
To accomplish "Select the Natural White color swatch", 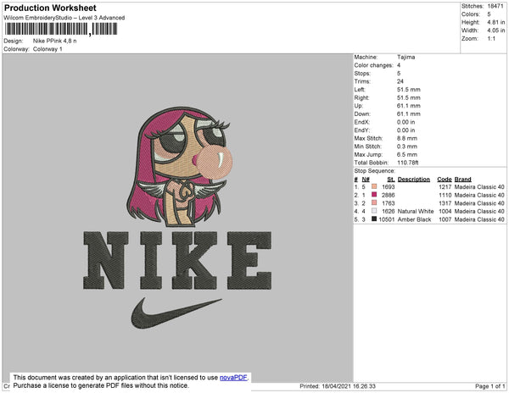I will 374,211.
